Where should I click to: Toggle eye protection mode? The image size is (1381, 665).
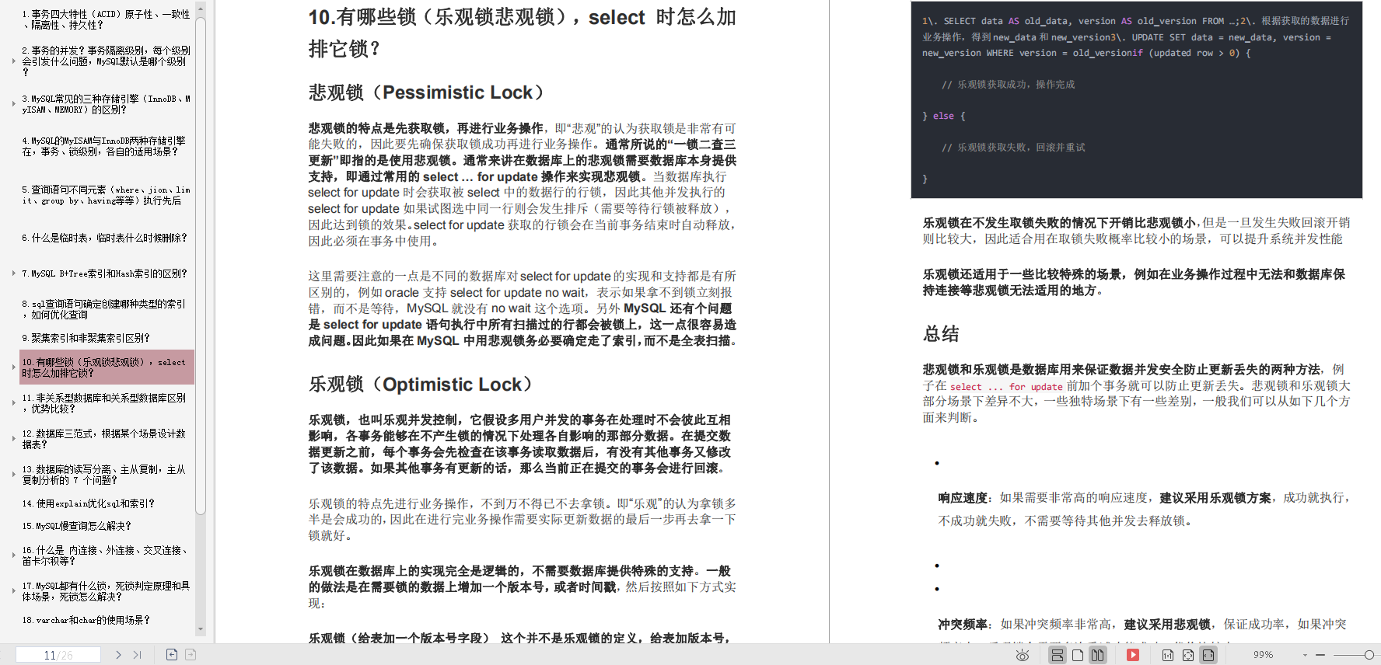(1023, 655)
